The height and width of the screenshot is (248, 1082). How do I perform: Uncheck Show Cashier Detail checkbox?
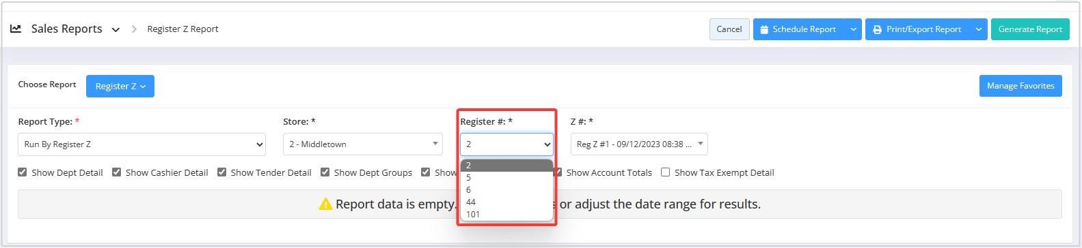click(x=116, y=172)
